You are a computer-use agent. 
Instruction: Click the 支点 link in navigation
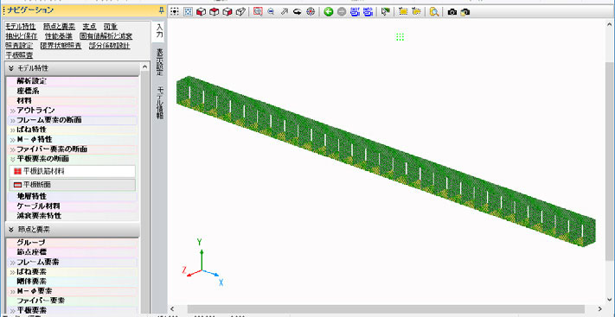click(89, 27)
